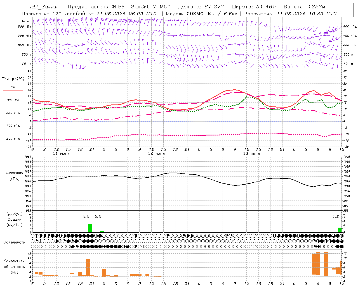This screenshot has width=358, height=286.
Task: Click the dotted pink line sample under '500 гПа' legend
Action: click(12, 142)
